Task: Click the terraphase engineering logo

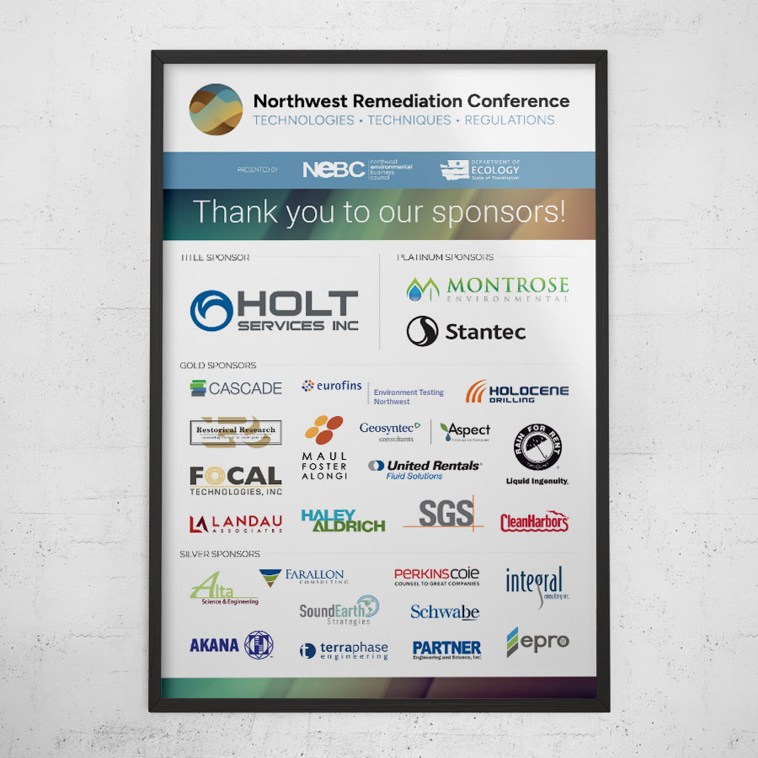Action: [344, 651]
